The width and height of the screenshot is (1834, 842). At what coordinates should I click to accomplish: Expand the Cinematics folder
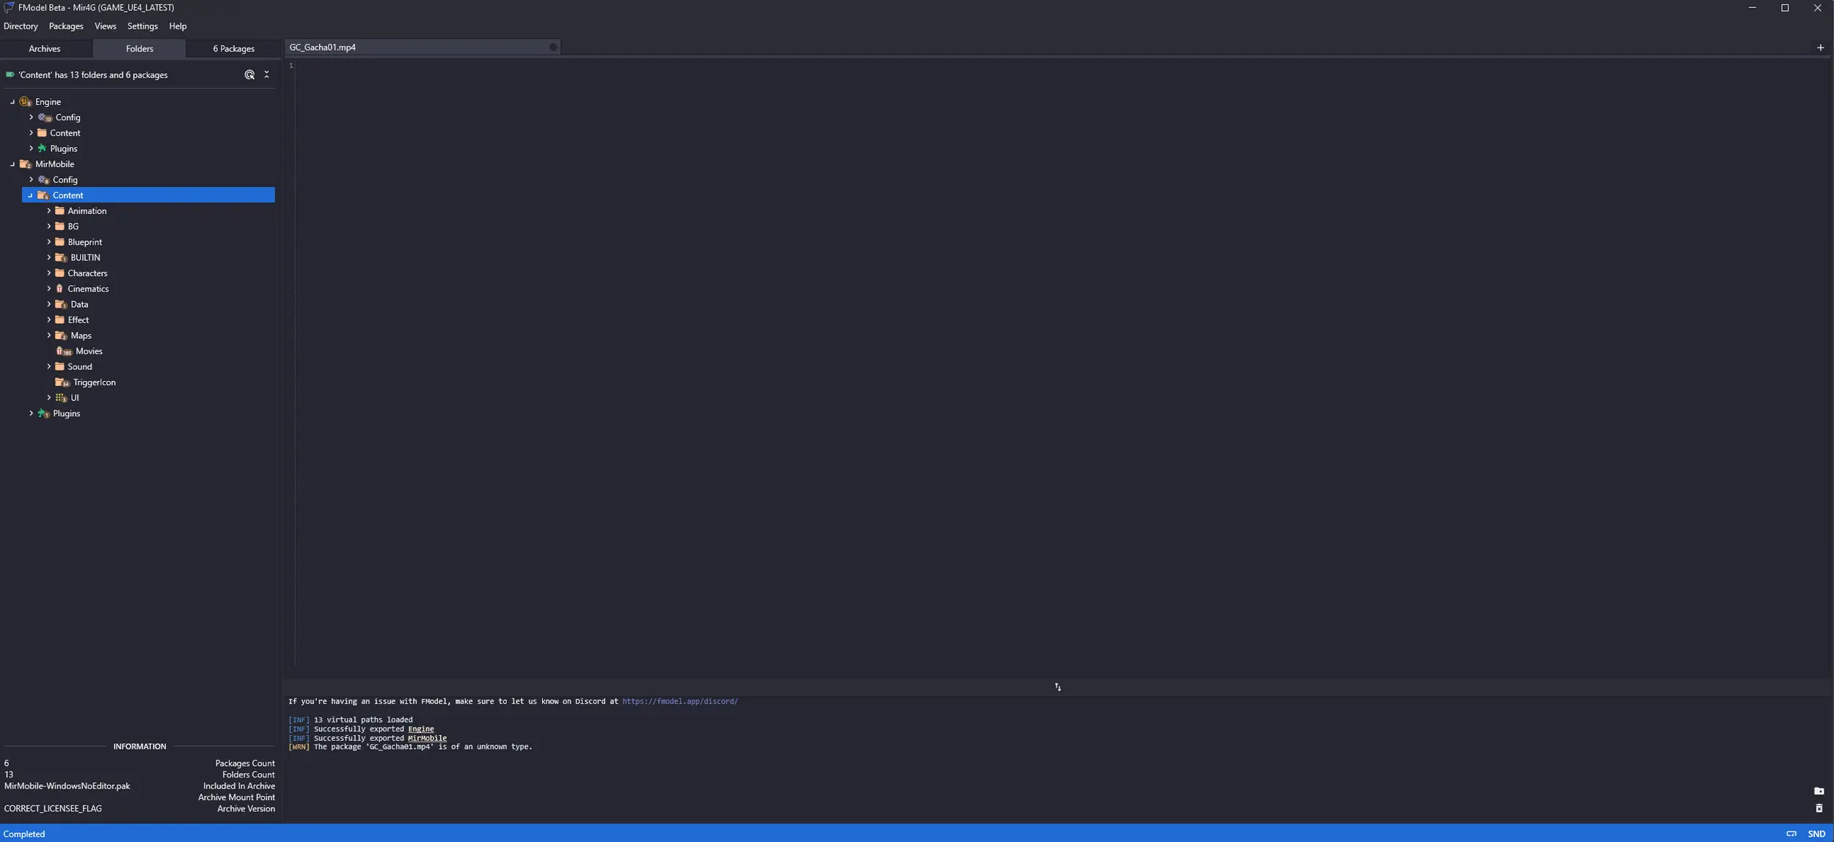[49, 289]
